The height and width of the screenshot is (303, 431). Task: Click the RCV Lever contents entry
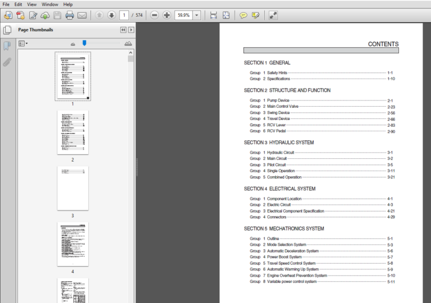tap(322, 125)
